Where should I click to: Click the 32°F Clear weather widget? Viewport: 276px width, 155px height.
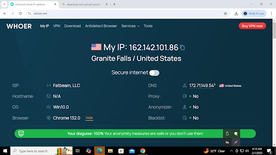pyautogui.click(x=214, y=151)
